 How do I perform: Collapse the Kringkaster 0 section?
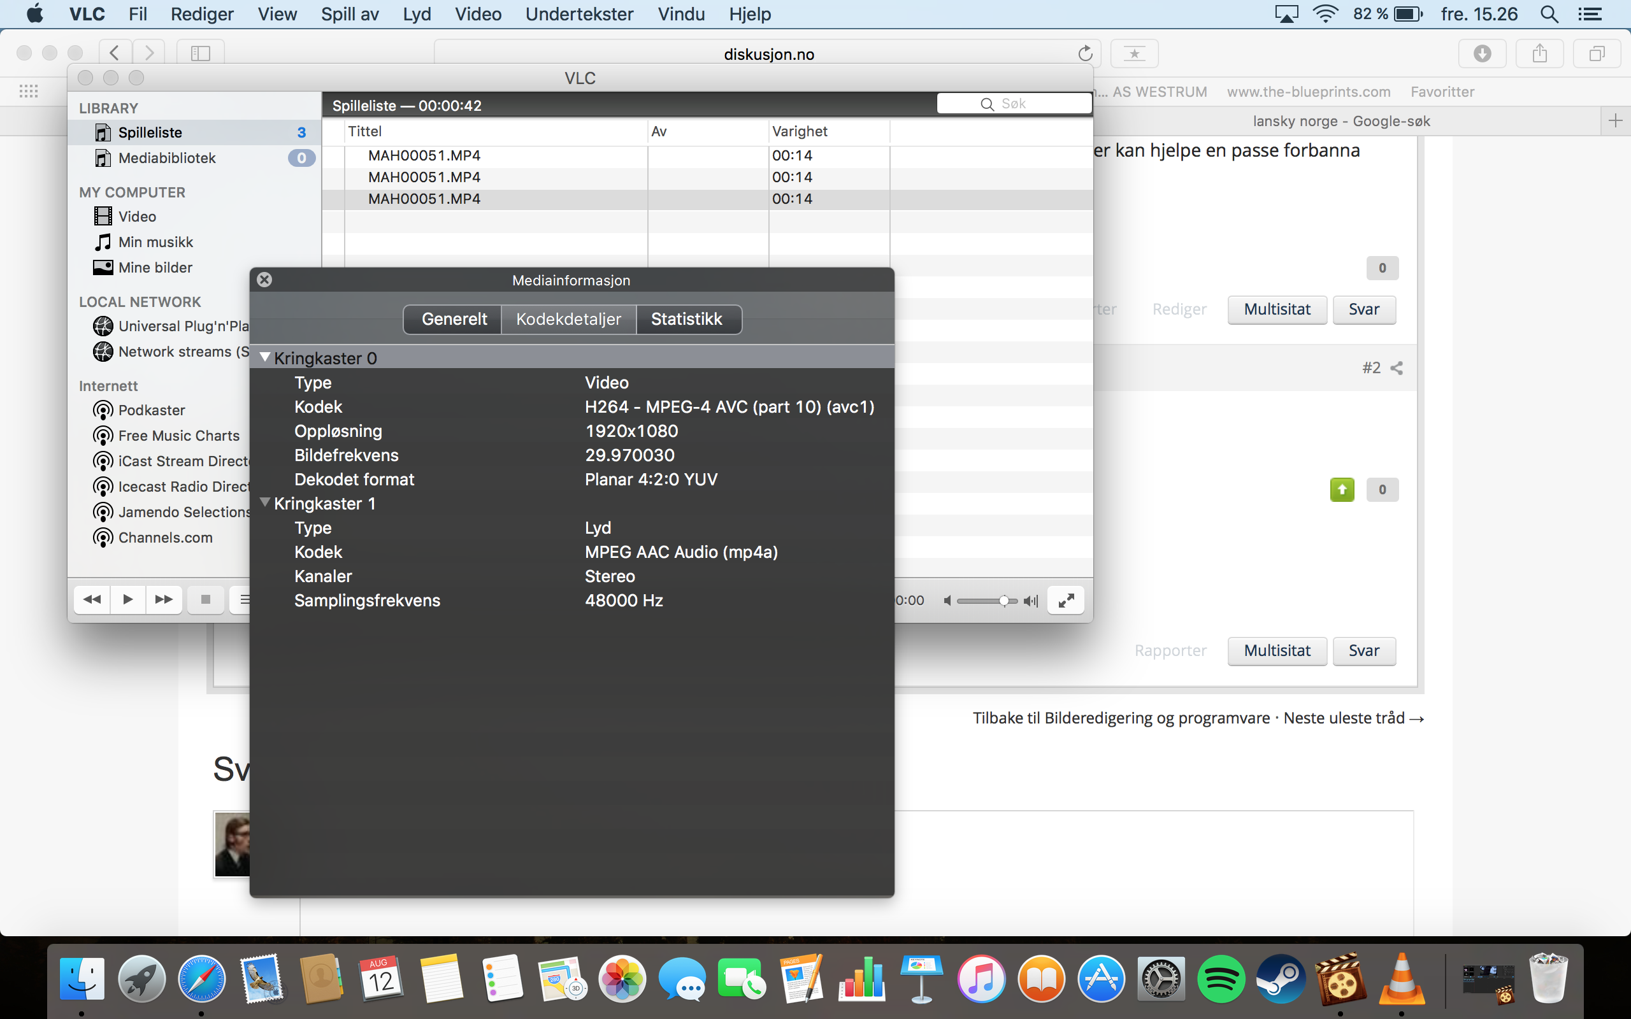tap(266, 358)
